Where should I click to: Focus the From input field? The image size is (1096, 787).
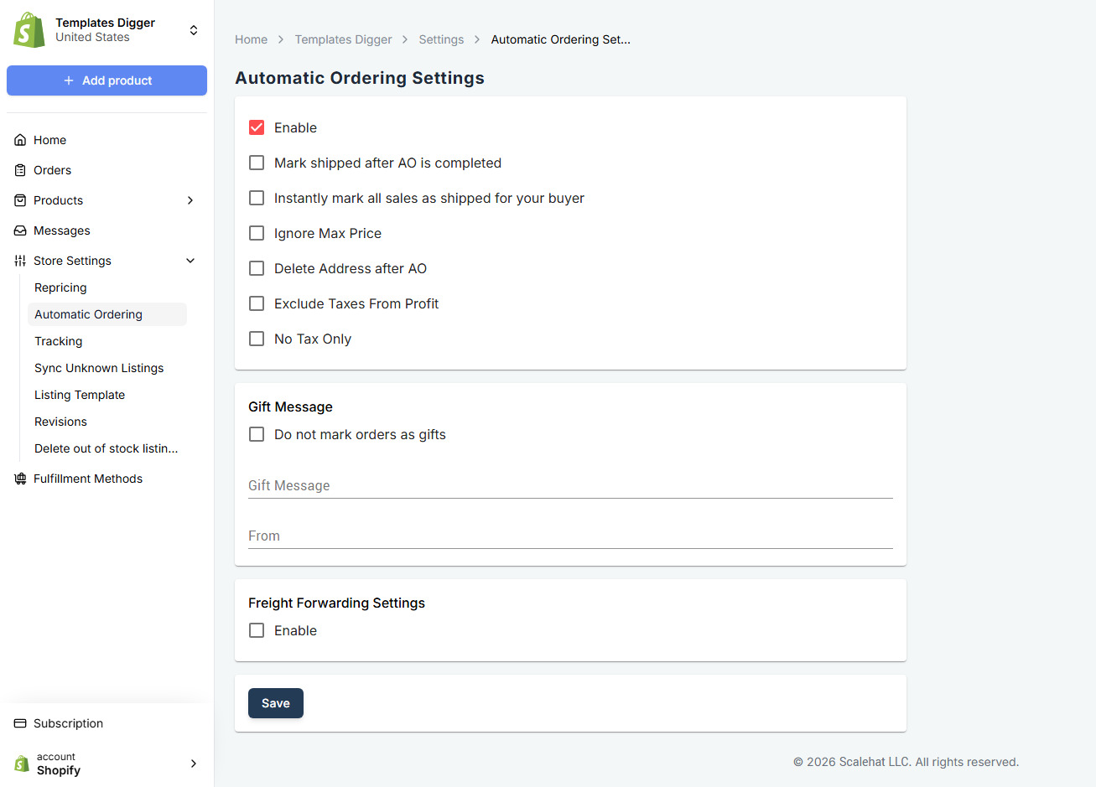[570, 536]
